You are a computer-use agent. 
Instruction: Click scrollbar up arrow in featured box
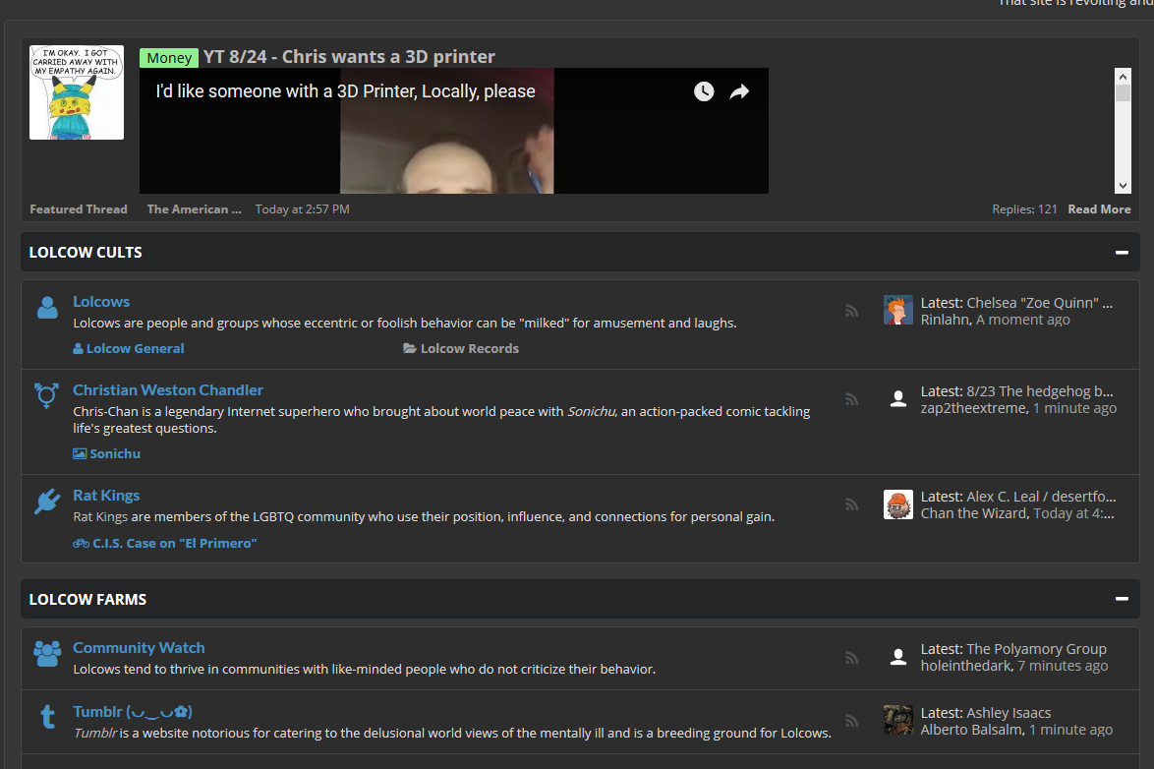(x=1123, y=76)
